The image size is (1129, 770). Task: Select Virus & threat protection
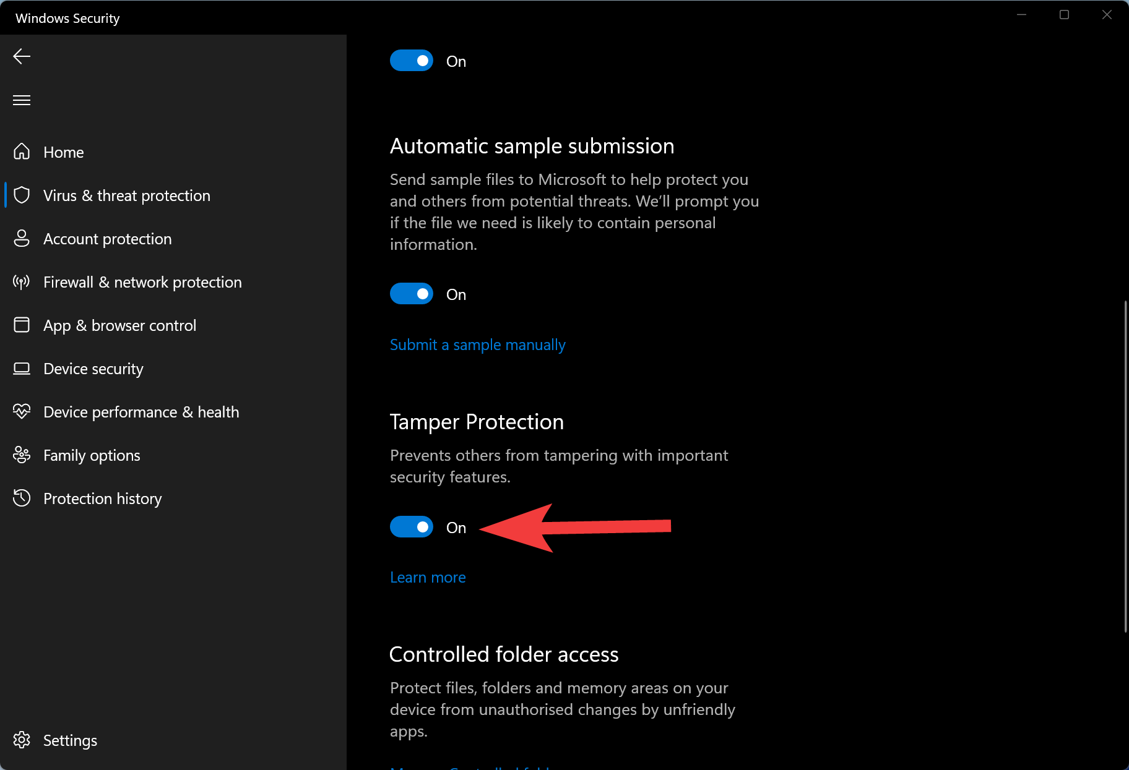click(x=173, y=195)
